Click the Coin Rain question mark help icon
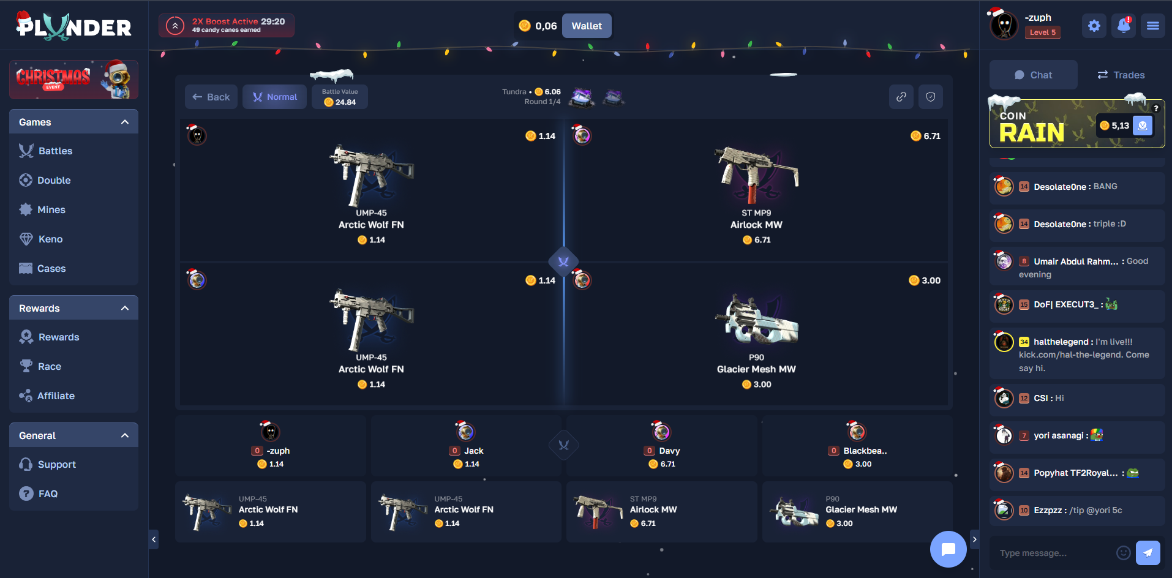This screenshot has height=578, width=1172. [1156, 107]
